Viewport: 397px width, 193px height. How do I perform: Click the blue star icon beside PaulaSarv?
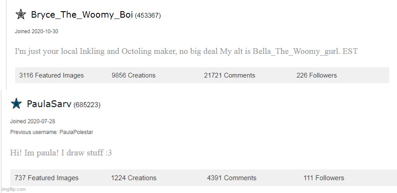(16, 103)
